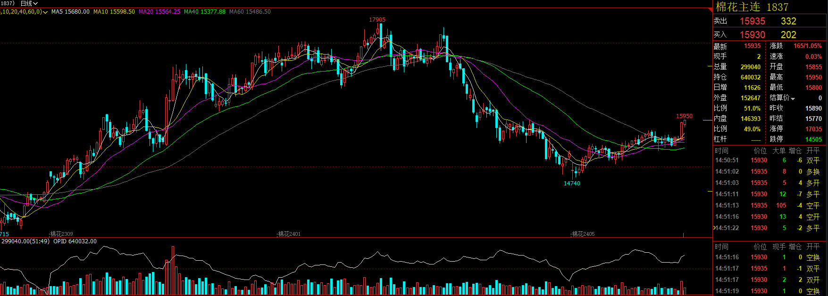Viewport: 828px width, 296px height.
Task: Select the MA10 15598.50 yellow label
Action: click(x=114, y=12)
